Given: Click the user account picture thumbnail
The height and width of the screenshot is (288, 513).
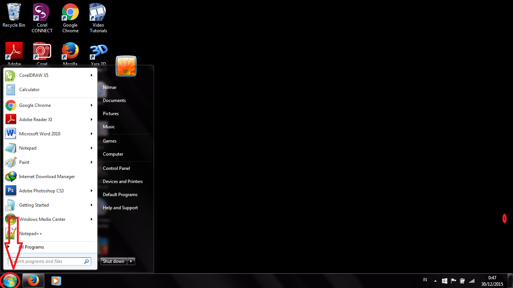Looking at the screenshot, I should 126,66.
